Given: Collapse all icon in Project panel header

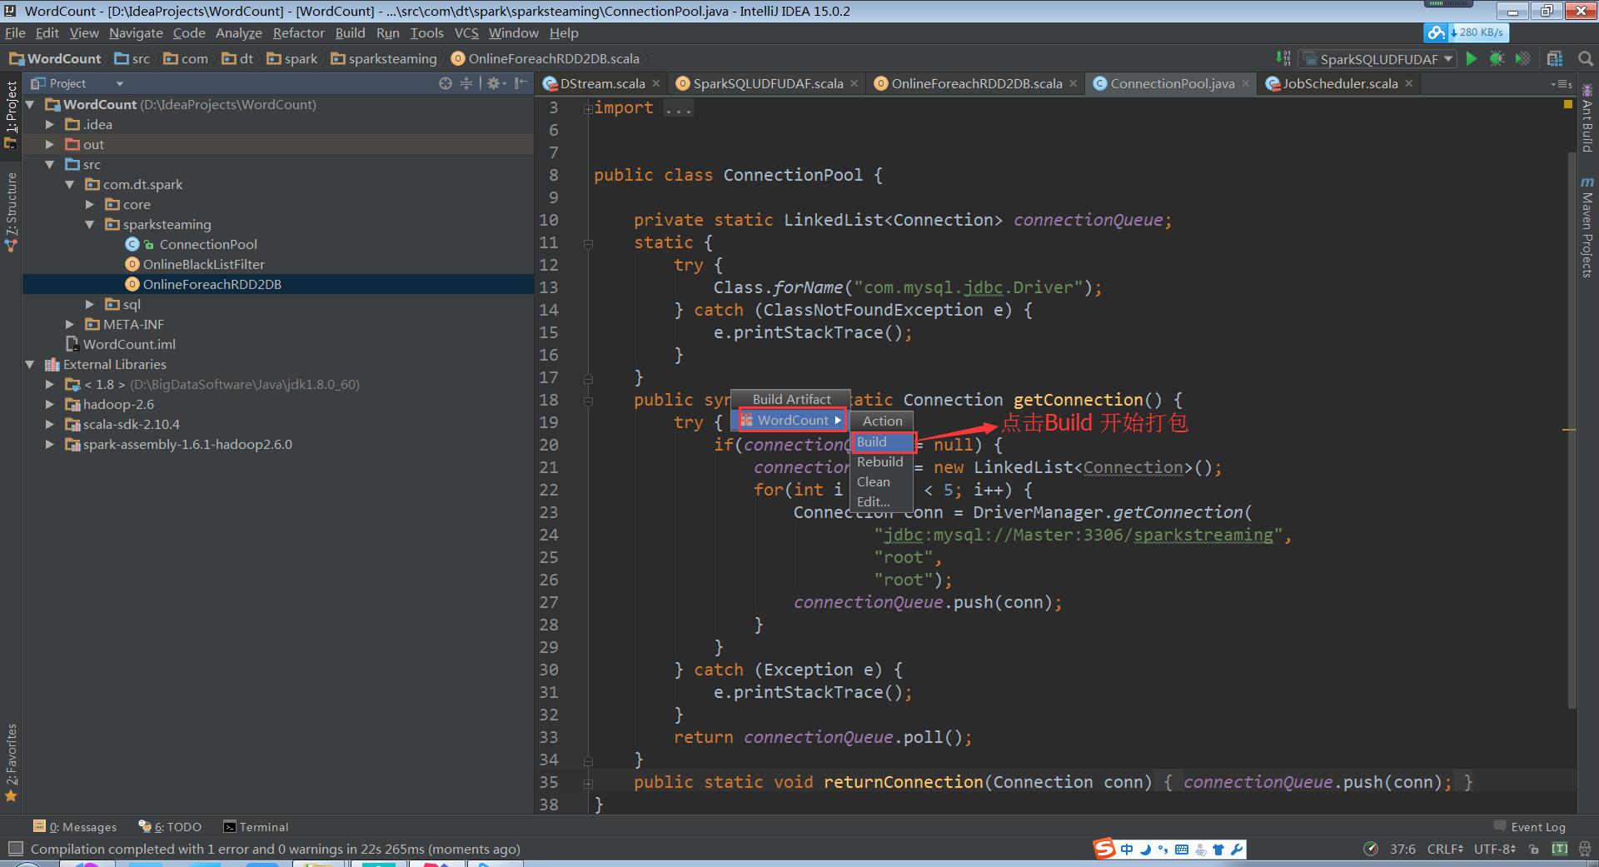Looking at the screenshot, I should (466, 83).
